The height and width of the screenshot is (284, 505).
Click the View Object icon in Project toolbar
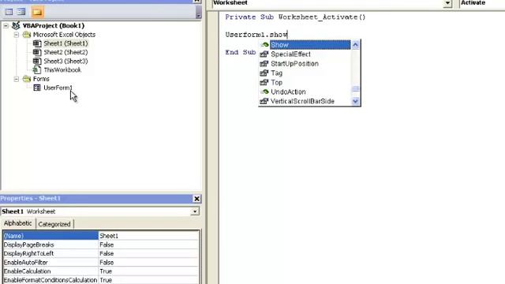21,13
